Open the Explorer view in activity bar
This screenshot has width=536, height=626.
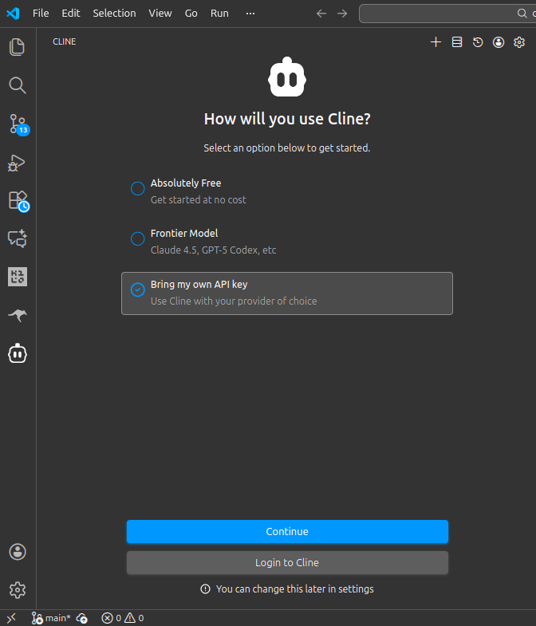click(18, 47)
